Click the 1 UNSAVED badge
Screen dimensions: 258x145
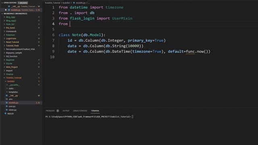click(23, 3)
